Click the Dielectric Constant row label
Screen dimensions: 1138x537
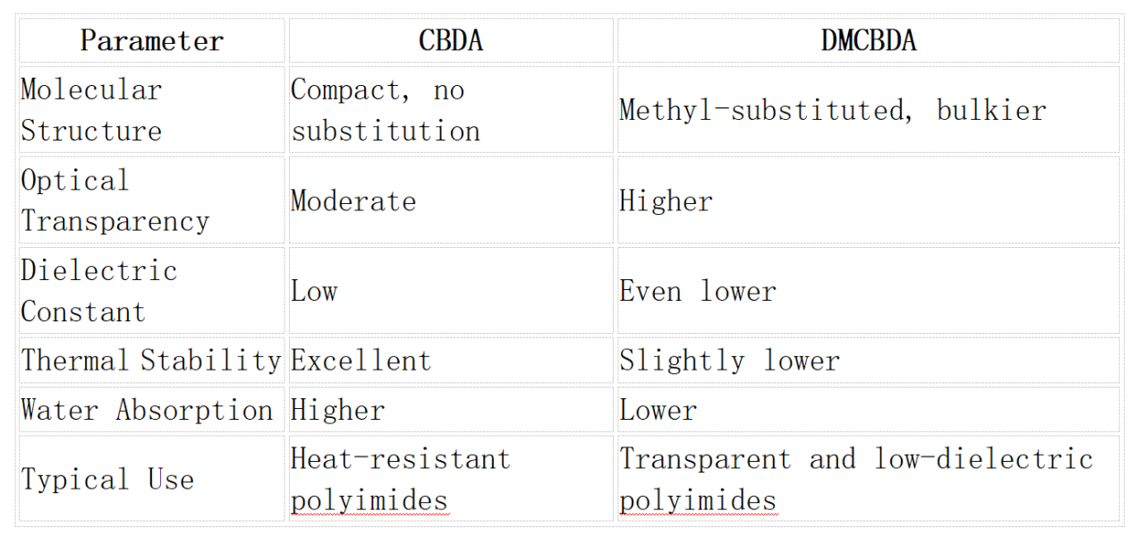[x=151, y=290]
